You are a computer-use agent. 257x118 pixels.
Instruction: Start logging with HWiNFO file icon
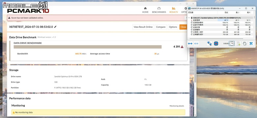(x=238, y=44)
